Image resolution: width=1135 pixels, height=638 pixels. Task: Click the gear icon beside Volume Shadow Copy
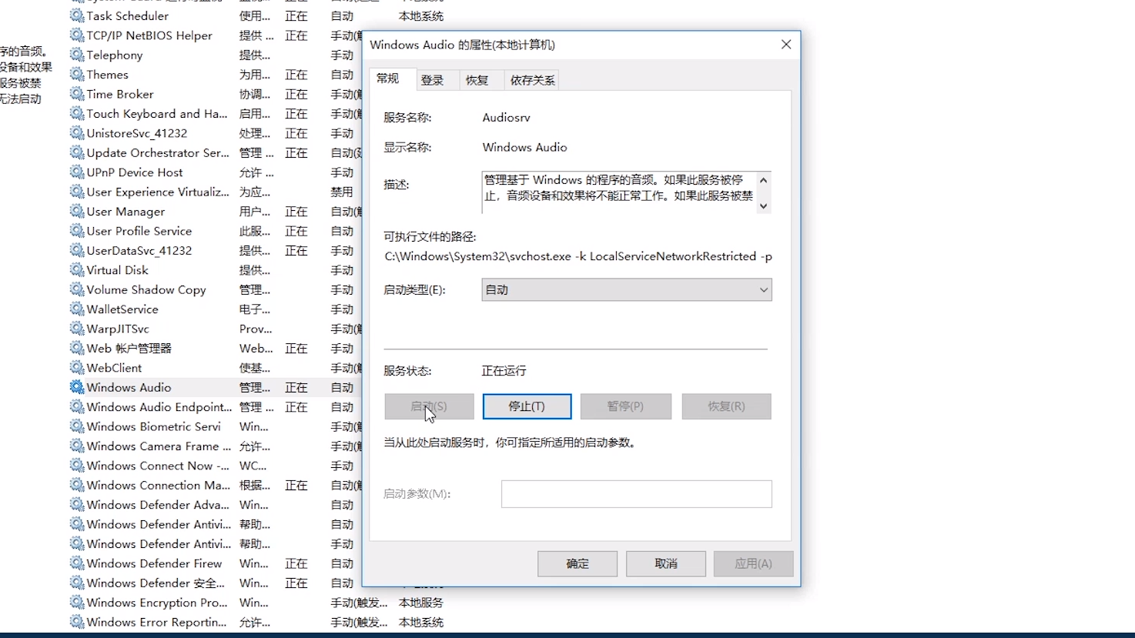[x=77, y=289]
